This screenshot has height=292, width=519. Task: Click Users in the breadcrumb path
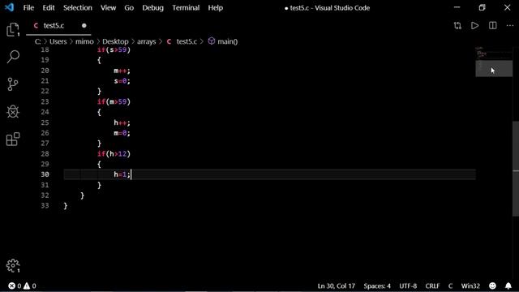click(58, 41)
